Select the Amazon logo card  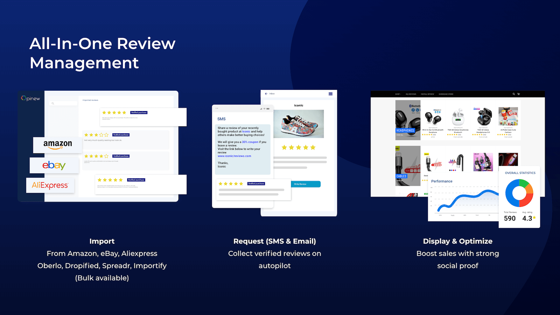[58, 145]
